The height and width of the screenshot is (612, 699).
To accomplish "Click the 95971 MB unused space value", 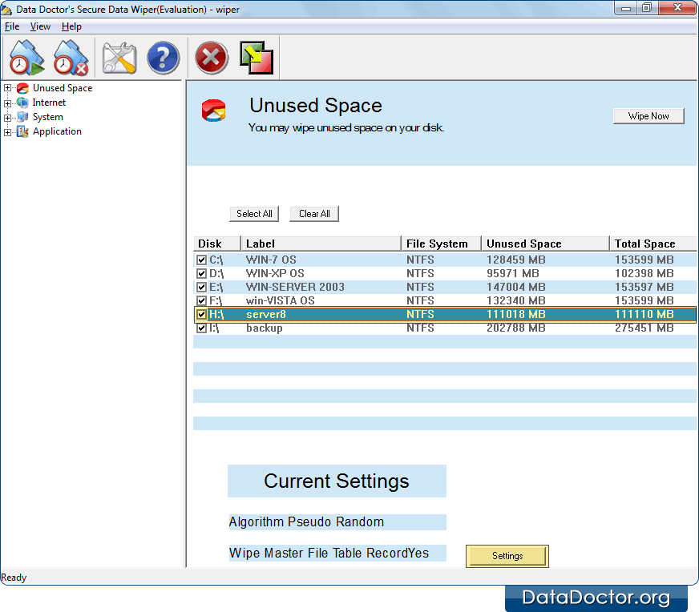I will click(x=513, y=273).
